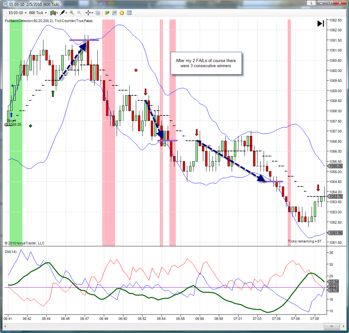Click the TickCounter(True,False) label

click(x=74, y=21)
